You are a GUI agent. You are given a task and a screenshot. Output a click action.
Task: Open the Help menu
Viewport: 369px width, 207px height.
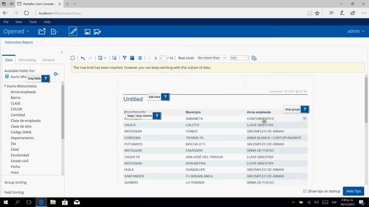pyautogui.click(x=47, y=22)
